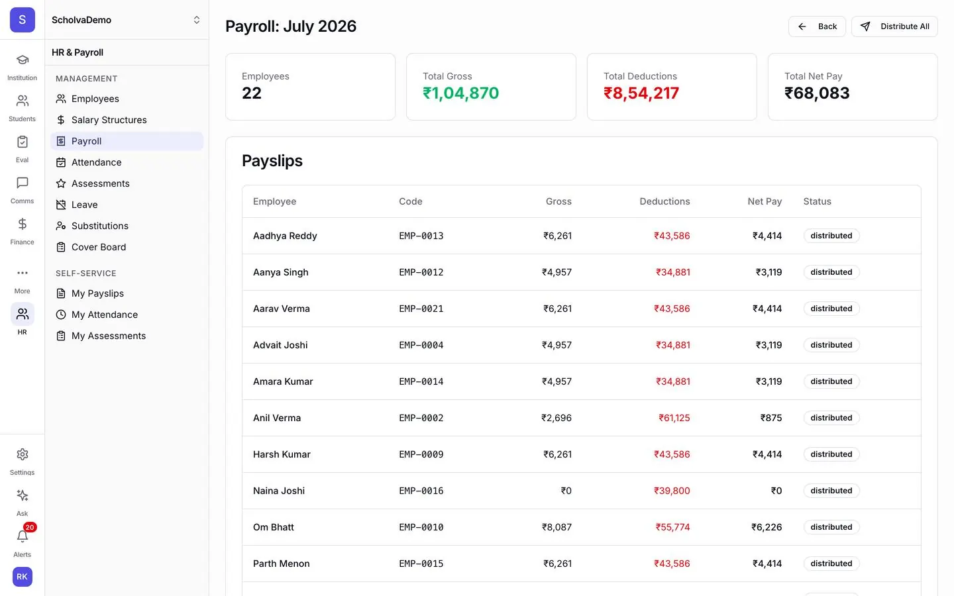Open the Attendance menu label

tap(97, 162)
